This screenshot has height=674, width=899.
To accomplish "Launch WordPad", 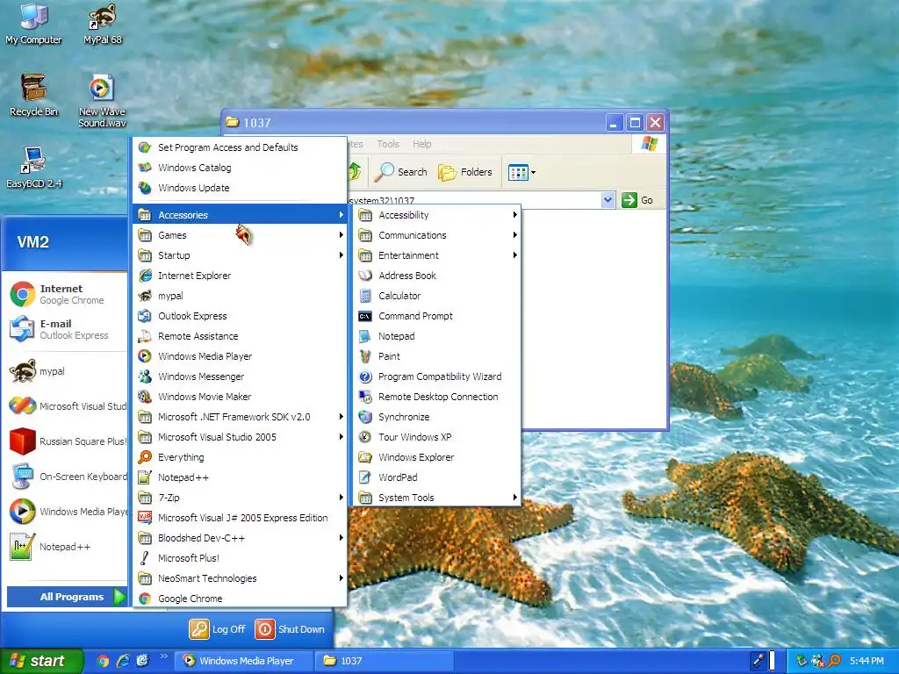I will click(437, 477).
